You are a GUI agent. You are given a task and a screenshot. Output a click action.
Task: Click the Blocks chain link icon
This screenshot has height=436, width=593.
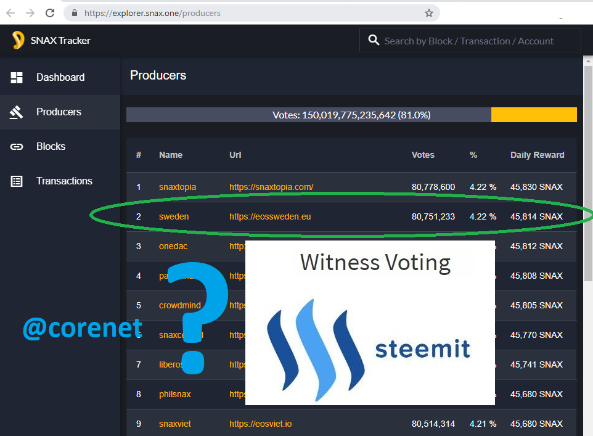click(x=16, y=147)
